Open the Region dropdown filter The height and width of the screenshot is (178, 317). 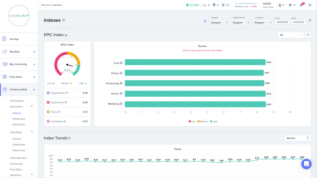tap(219, 23)
